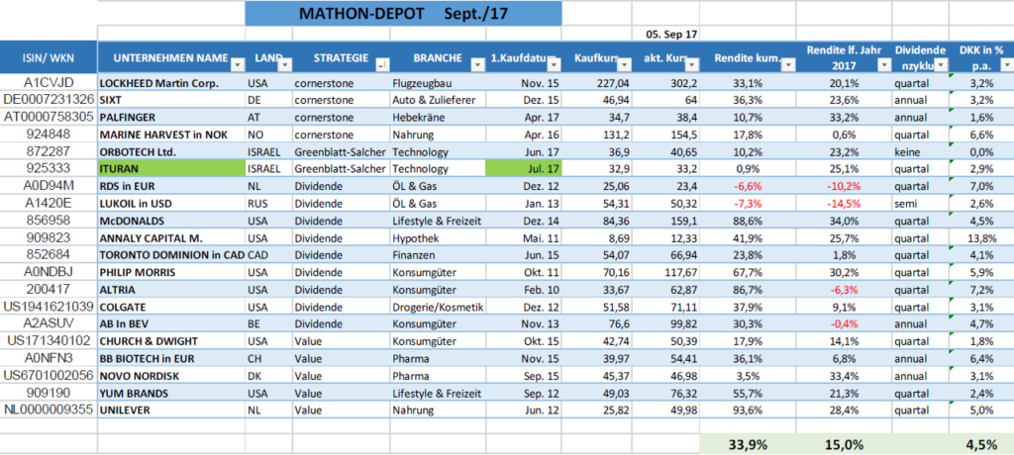
Task: Select the McDONALDS company cell
Action: click(x=171, y=221)
